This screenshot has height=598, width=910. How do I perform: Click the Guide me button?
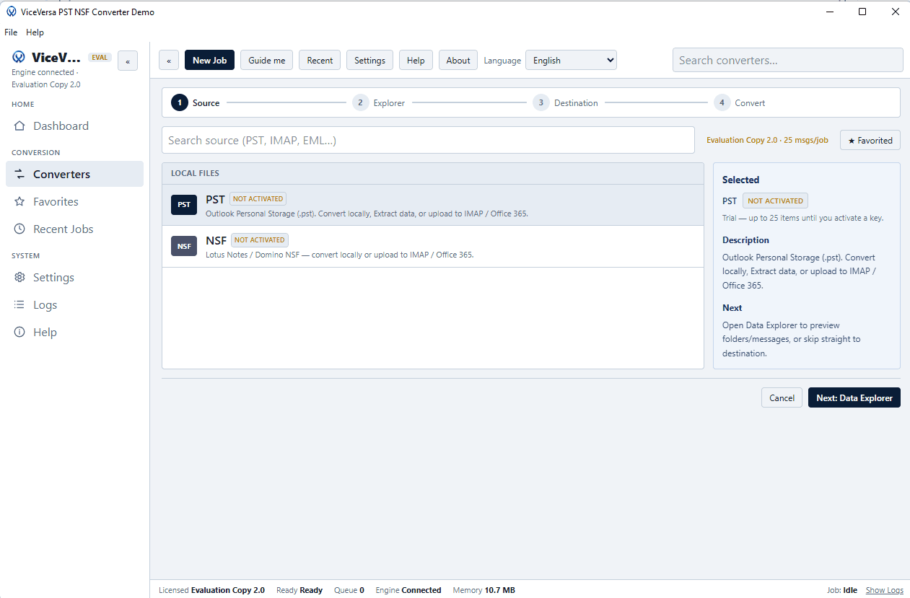coord(267,61)
